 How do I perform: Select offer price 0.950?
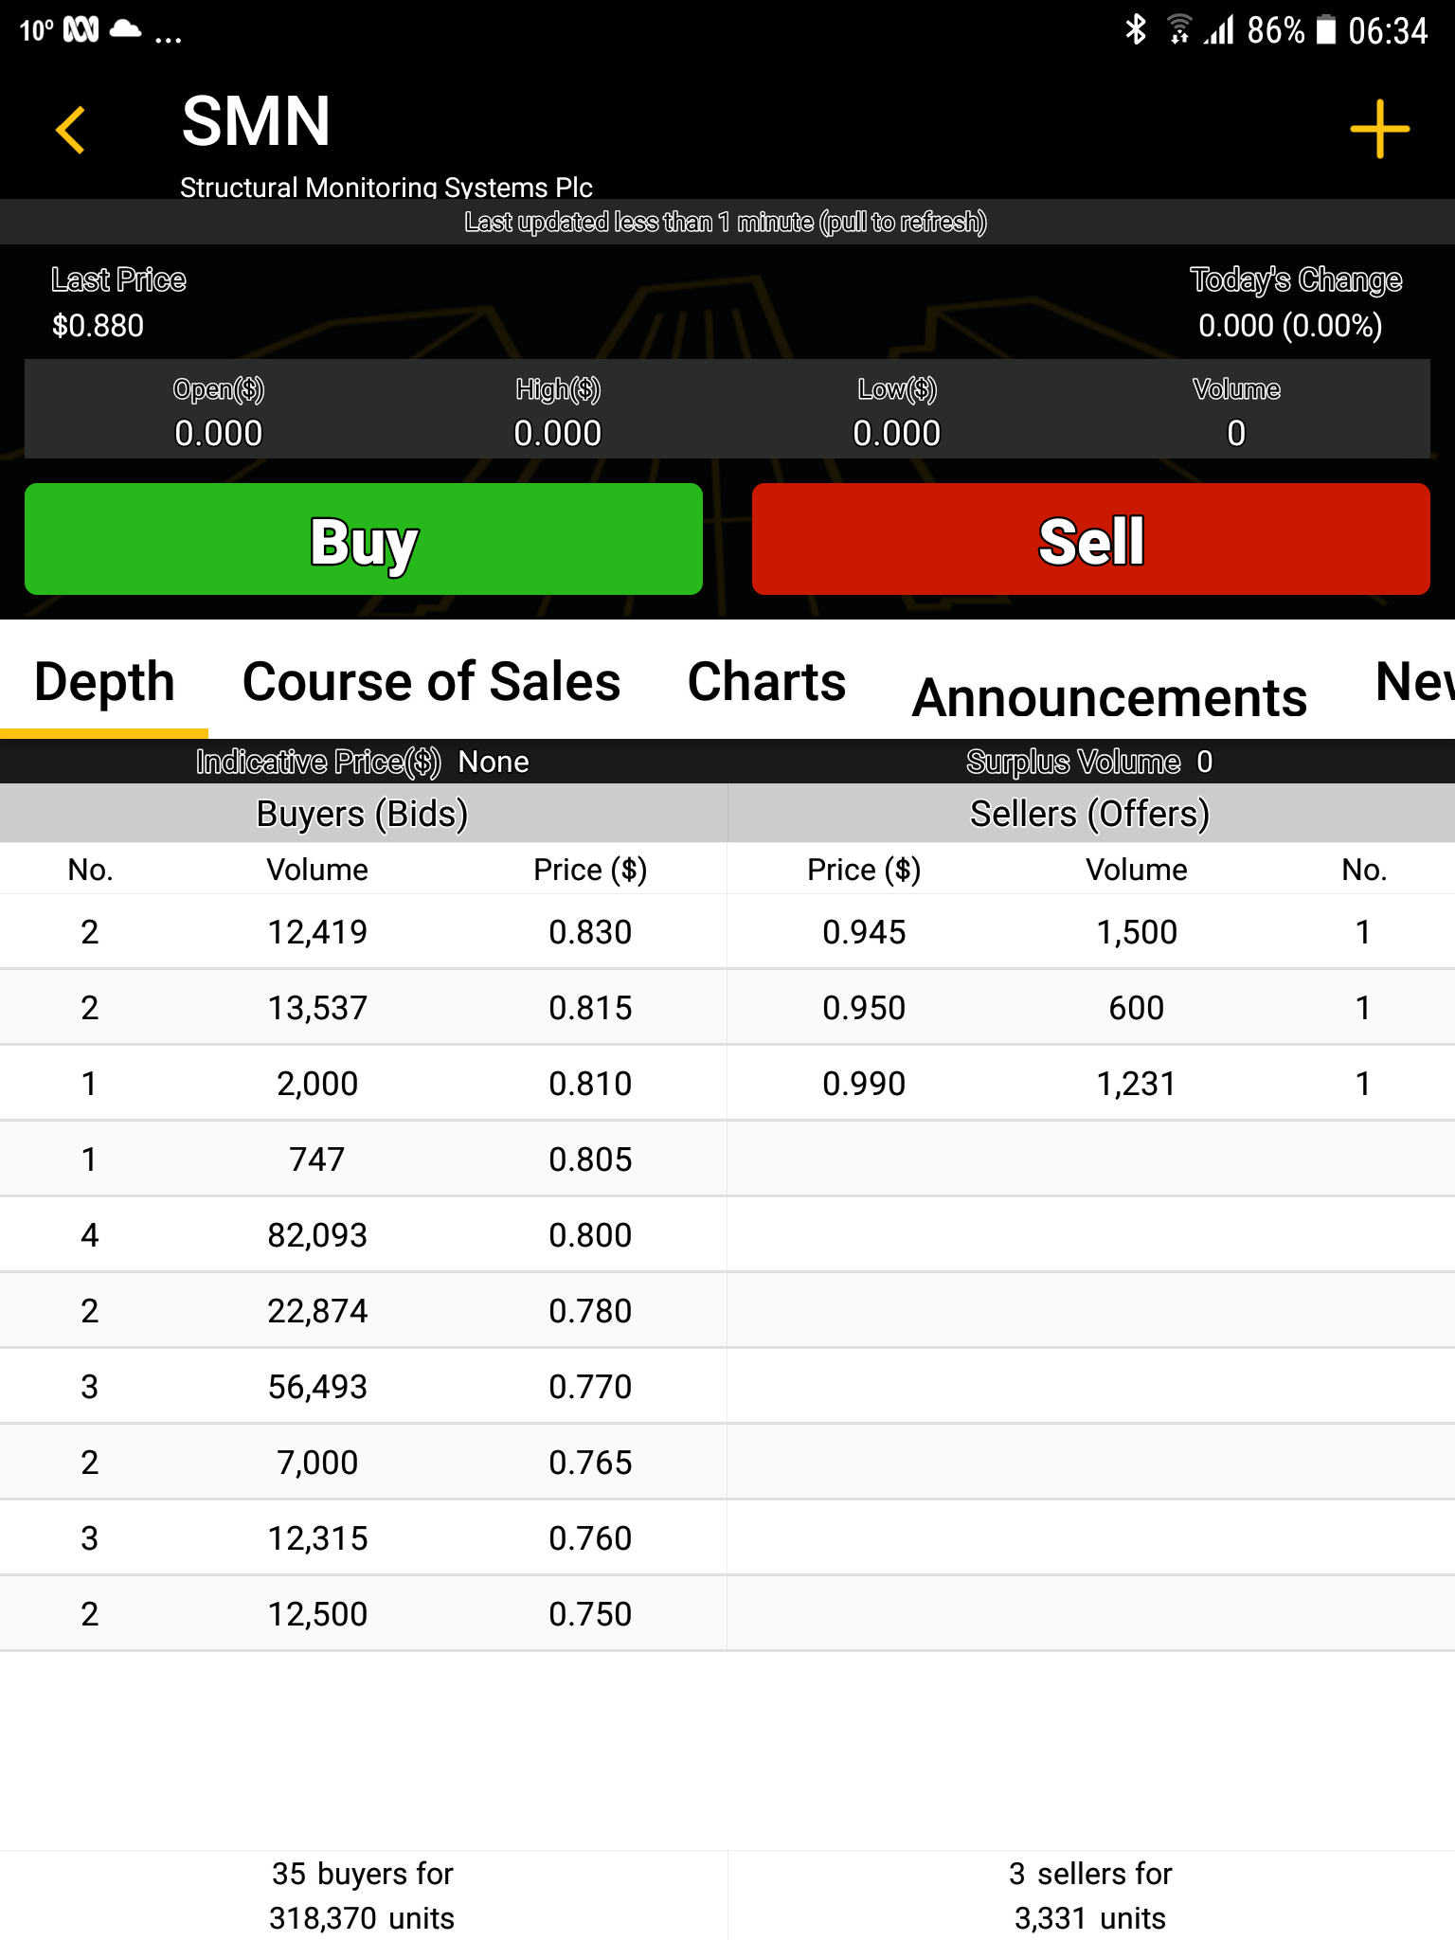(x=864, y=1008)
